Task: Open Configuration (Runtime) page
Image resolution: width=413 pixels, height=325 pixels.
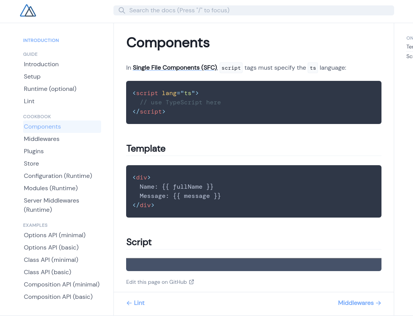Action: 58,176
